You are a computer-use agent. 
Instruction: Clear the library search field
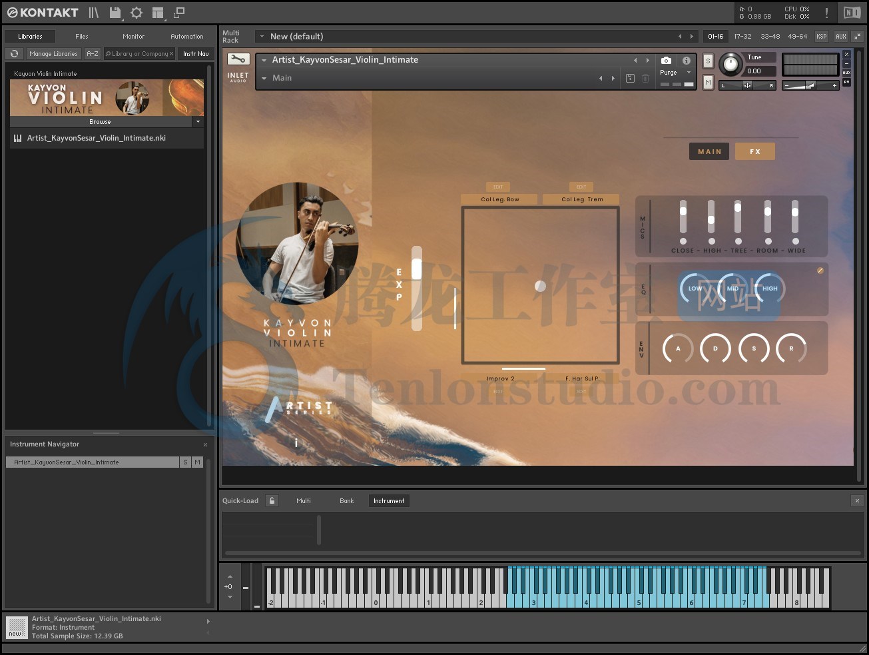(x=171, y=54)
